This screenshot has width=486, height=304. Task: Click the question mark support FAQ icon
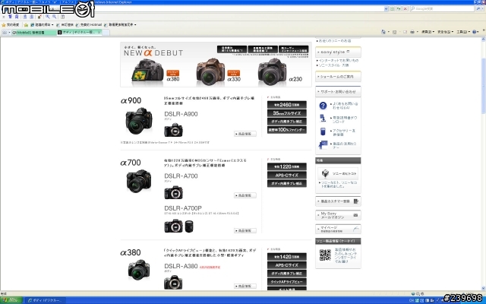(x=323, y=106)
